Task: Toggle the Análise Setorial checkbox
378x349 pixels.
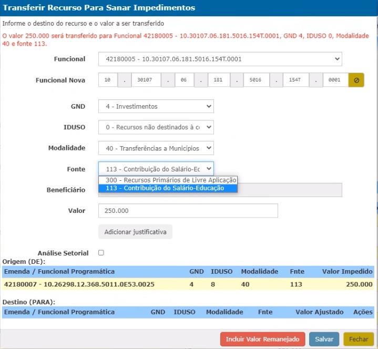Action: click(x=101, y=253)
